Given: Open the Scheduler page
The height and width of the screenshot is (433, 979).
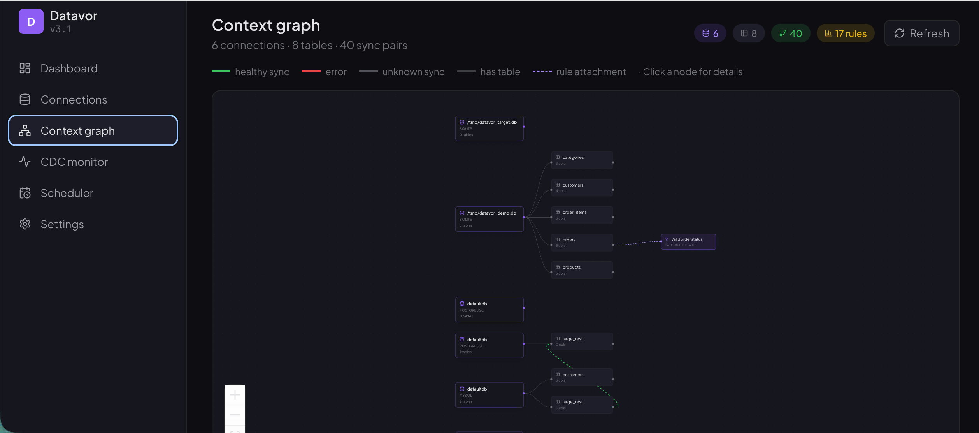Looking at the screenshot, I should point(93,193).
